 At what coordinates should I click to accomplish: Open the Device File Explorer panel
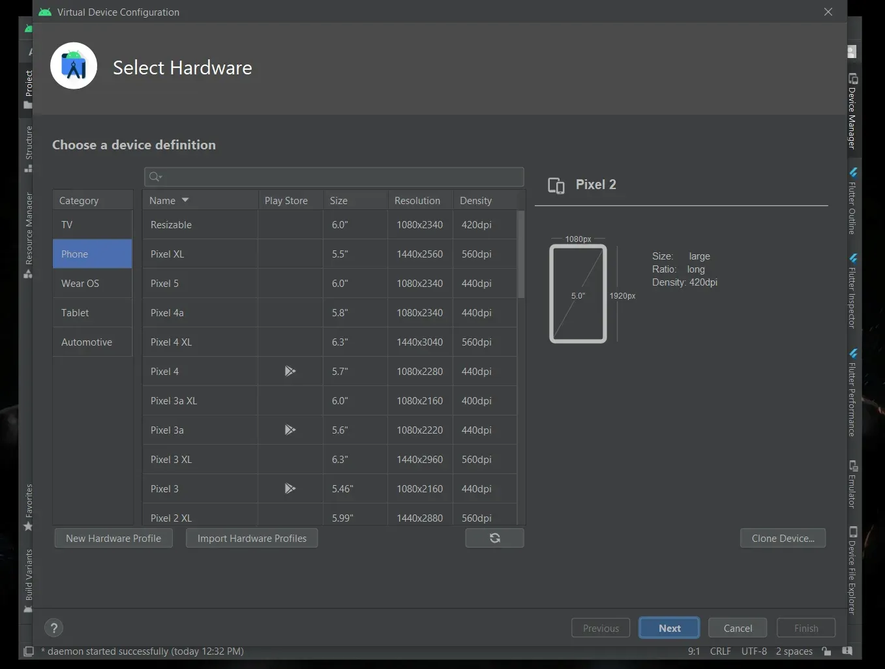point(852,571)
